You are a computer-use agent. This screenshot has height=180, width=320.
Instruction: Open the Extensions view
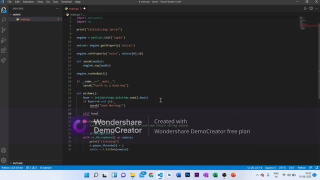click(x=3, y=50)
